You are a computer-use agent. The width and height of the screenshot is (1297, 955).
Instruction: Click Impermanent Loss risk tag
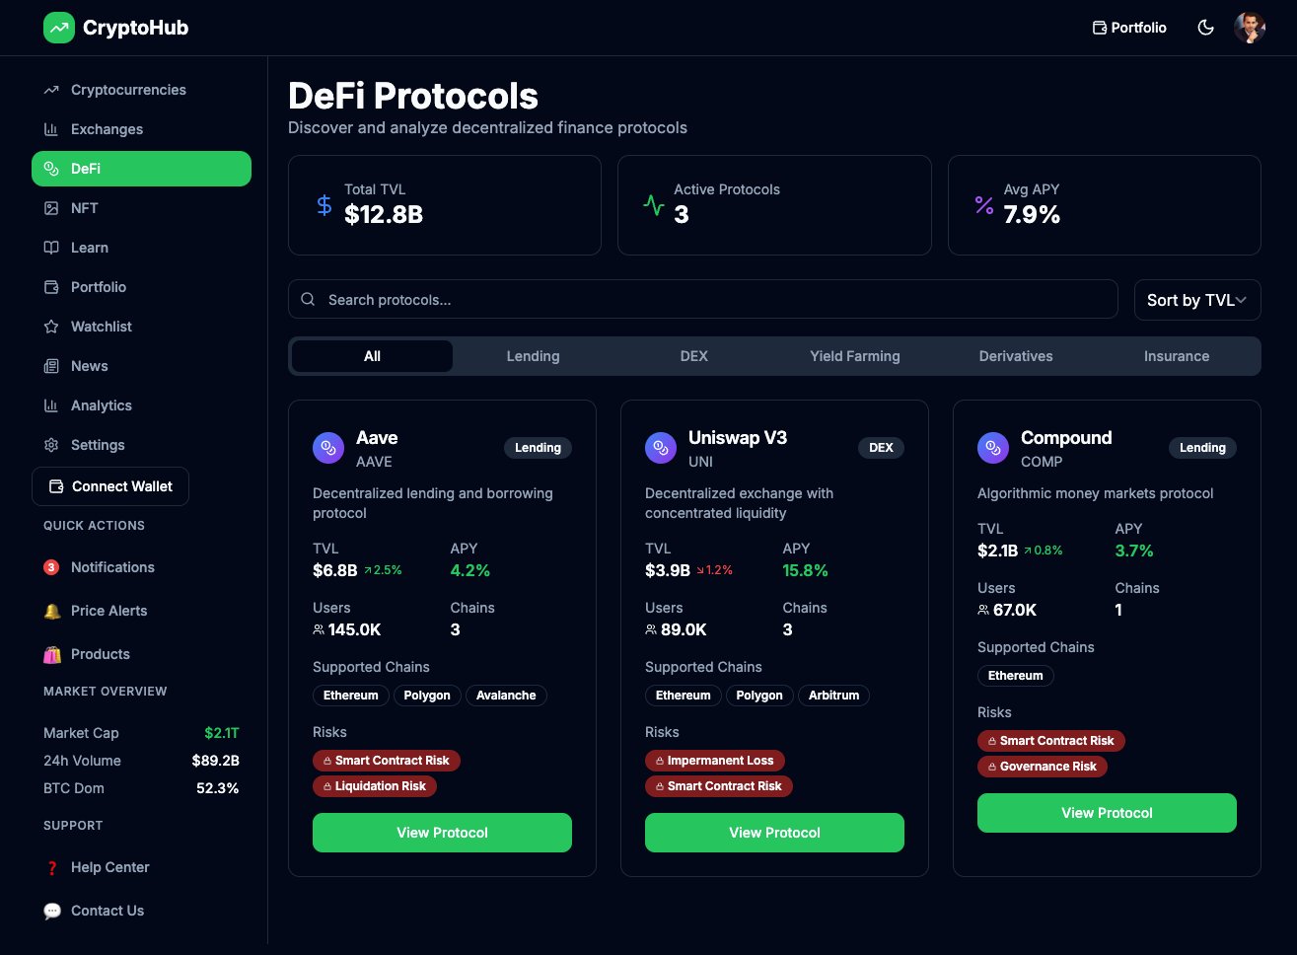tap(715, 761)
